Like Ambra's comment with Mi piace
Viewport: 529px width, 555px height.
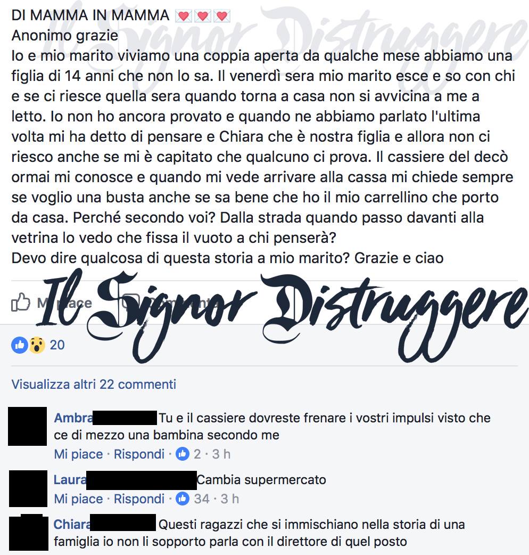pyautogui.click(x=78, y=454)
